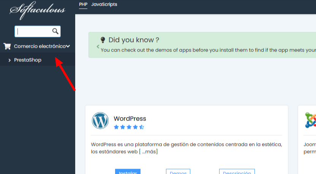The image size is (316, 174).
Task: Open the WordPress Descripción button
Action: [237, 172]
